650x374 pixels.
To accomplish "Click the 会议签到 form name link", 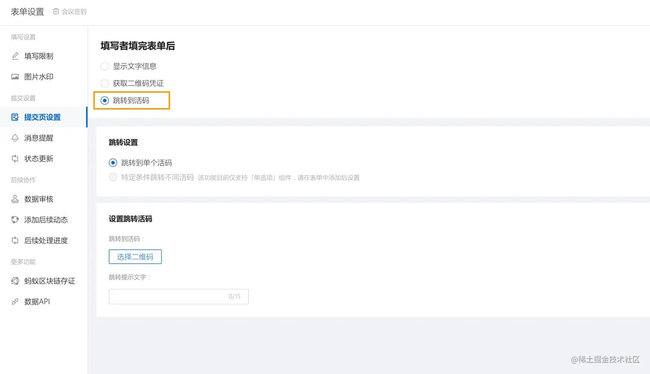I will pyautogui.click(x=74, y=12).
